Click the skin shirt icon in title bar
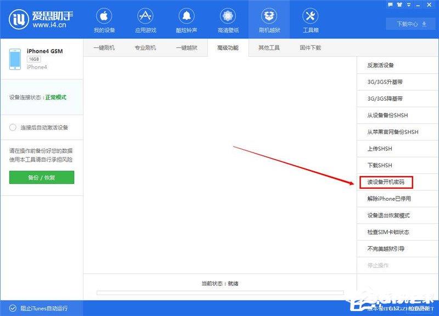This screenshot has width=439, height=316. [x=399, y=4]
